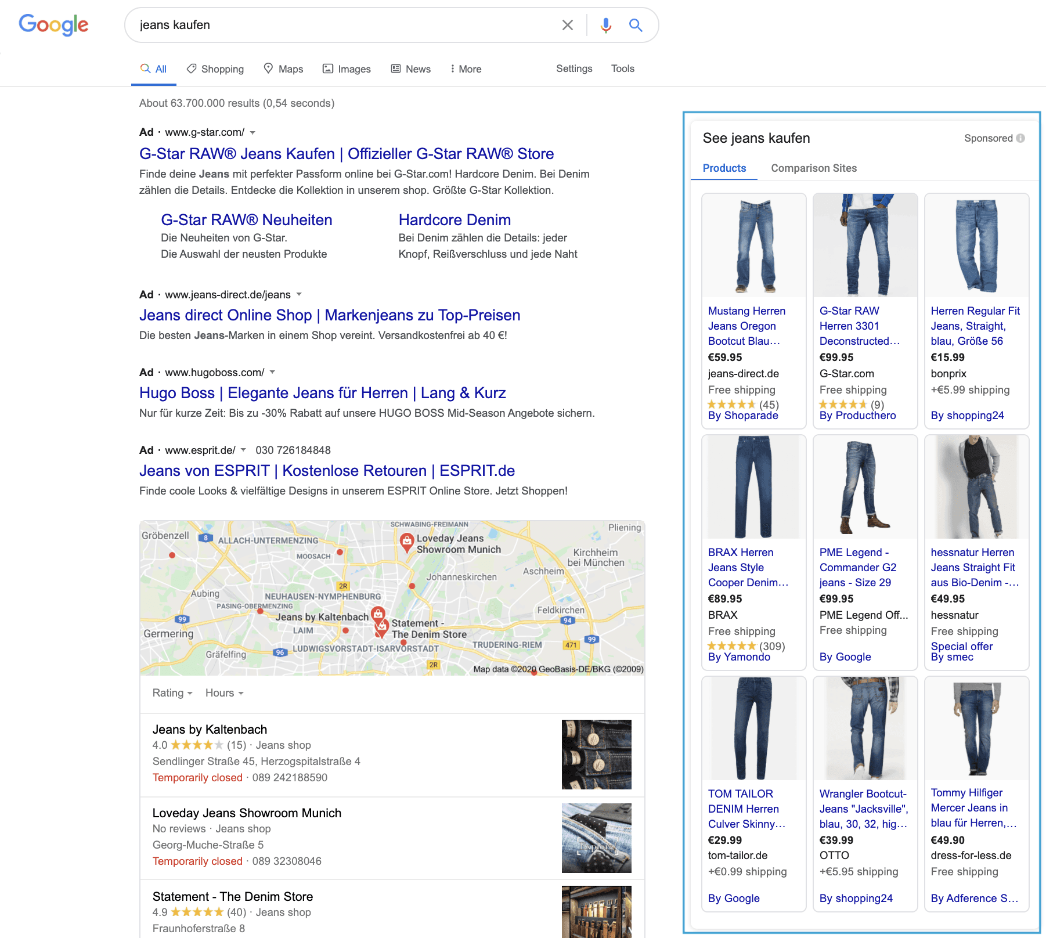Viewport: 1046px width, 938px height.
Task: Open Wrangler Bootcut-Jeans product image
Action: 865,728
